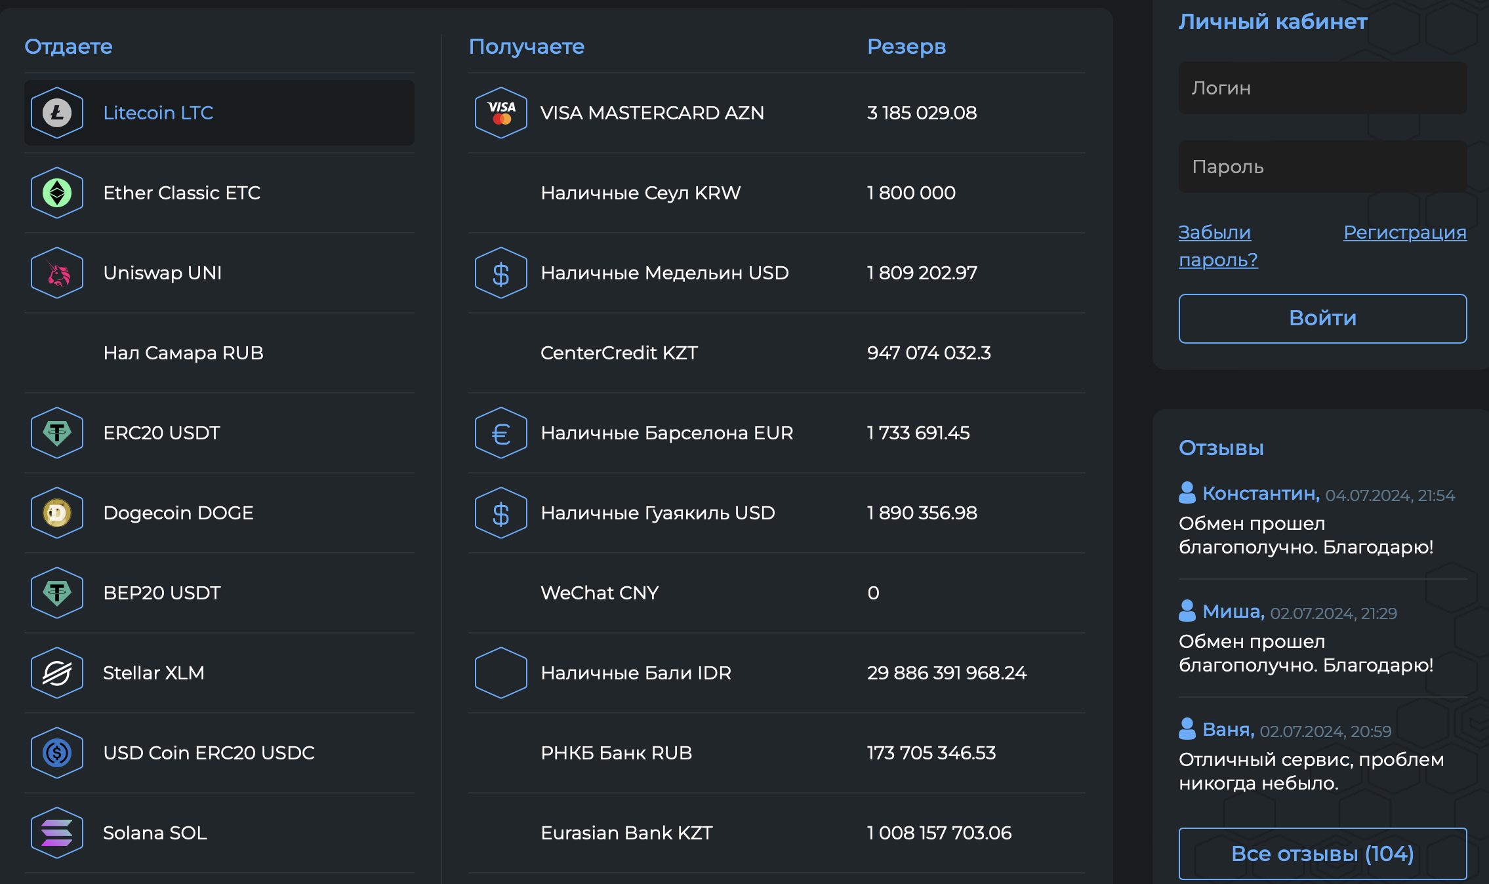The width and height of the screenshot is (1489, 884).
Task: Click the euro icon for Барселона EUR
Action: (x=501, y=433)
